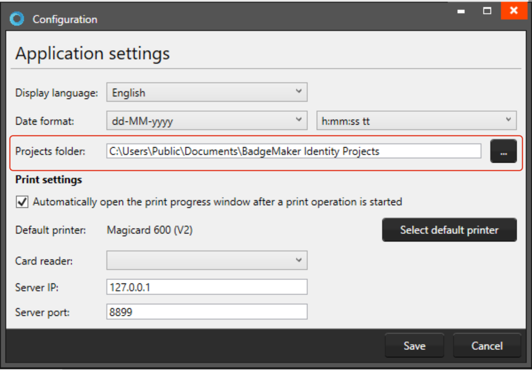Image resolution: width=532 pixels, height=370 pixels.
Task: Click the Magicard 600 (V2) printer name
Action: [x=150, y=230]
